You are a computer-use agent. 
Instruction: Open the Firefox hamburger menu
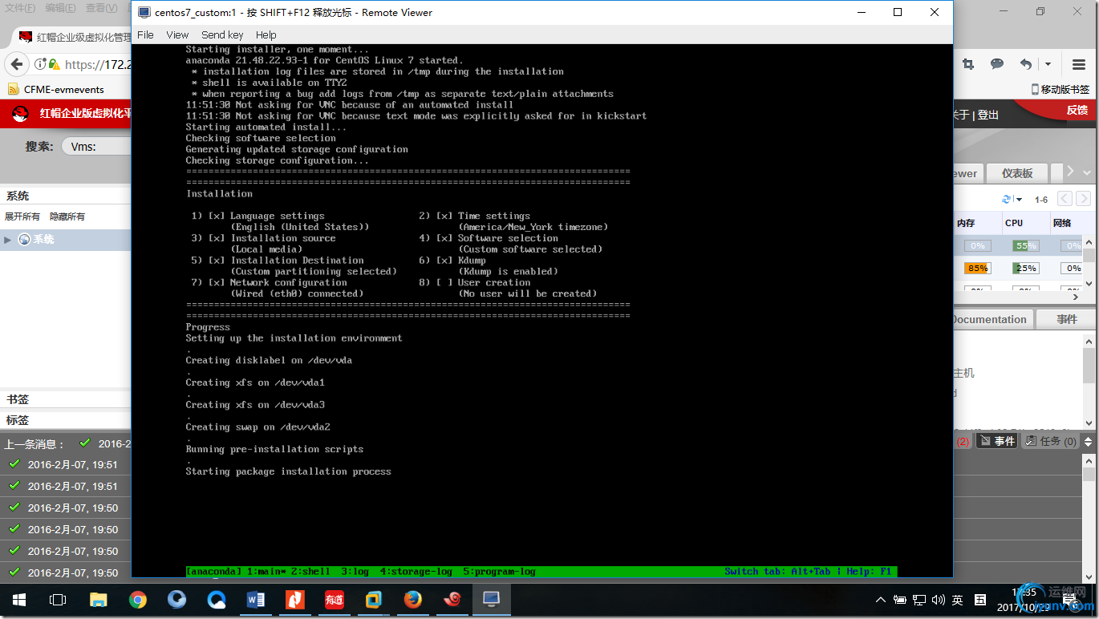click(x=1079, y=64)
